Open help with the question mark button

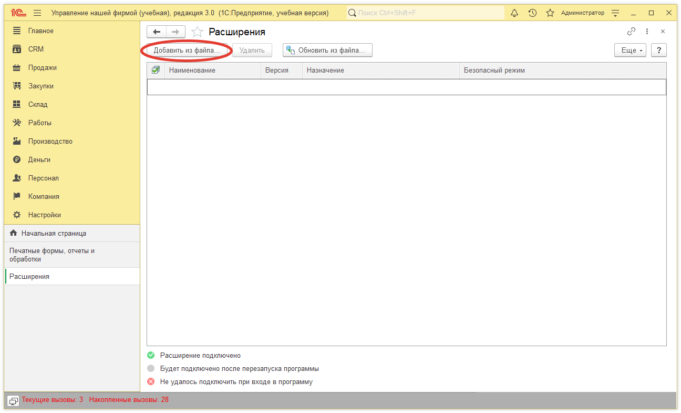pyautogui.click(x=658, y=51)
